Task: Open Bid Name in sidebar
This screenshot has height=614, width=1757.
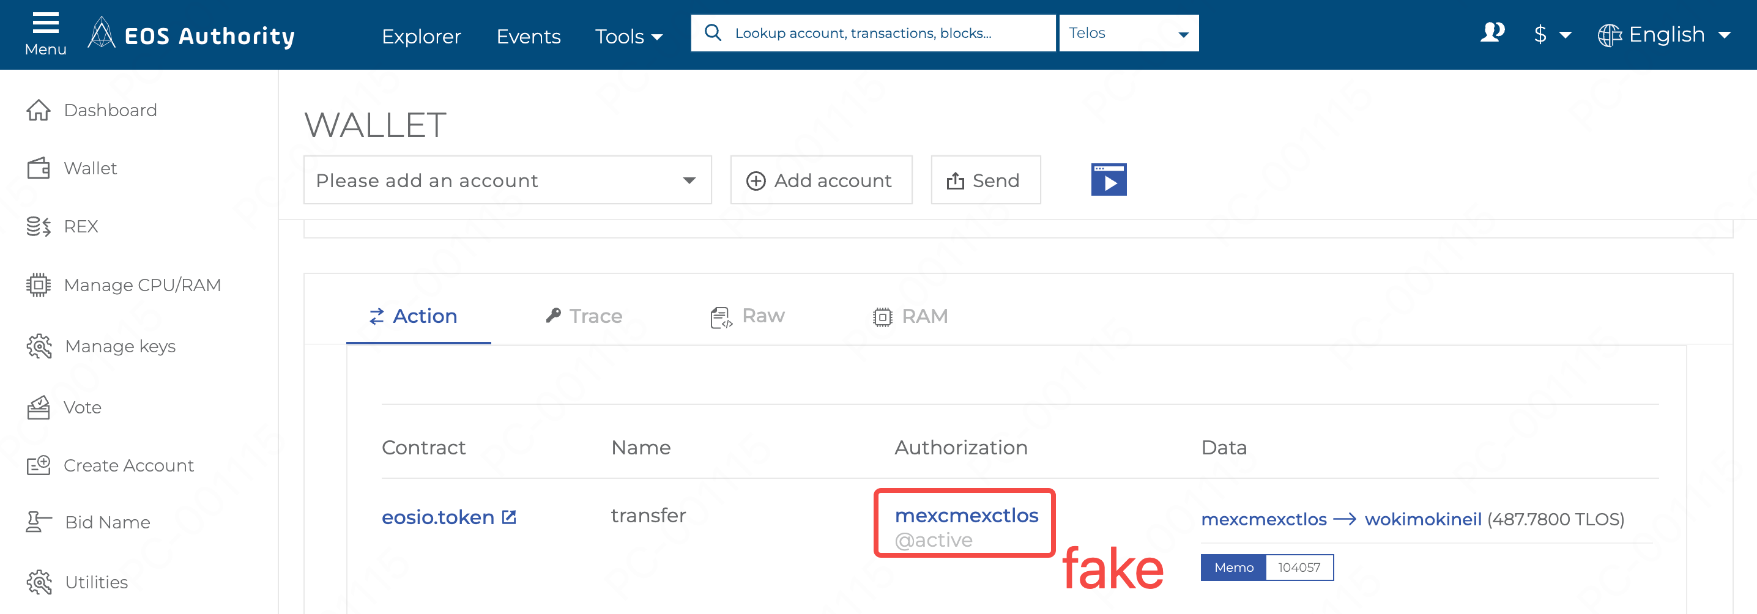Action: [x=107, y=523]
